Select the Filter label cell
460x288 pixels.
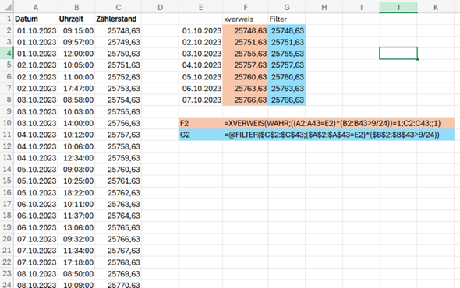pos(286,19)
